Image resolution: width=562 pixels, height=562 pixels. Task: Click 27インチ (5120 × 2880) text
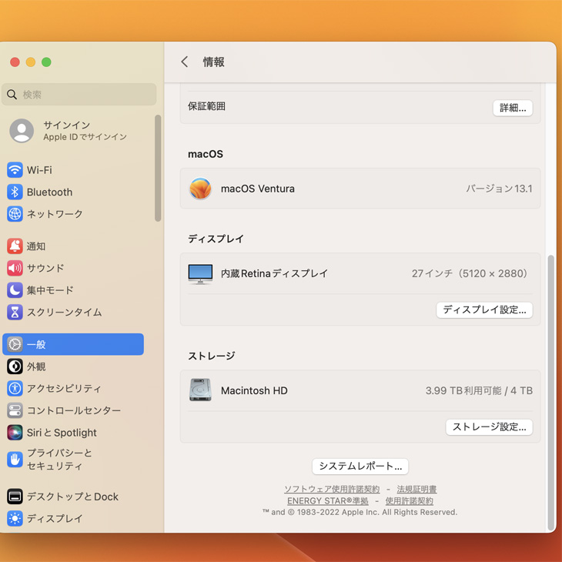coord(470,273)
